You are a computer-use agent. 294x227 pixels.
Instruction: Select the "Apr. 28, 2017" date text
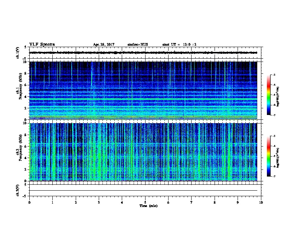coord(104,45)
